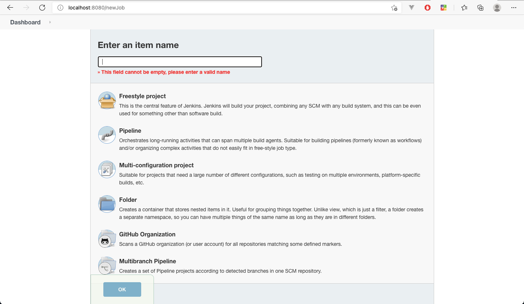Click the red 'This field cannot be empty' error

coord(164,72)
